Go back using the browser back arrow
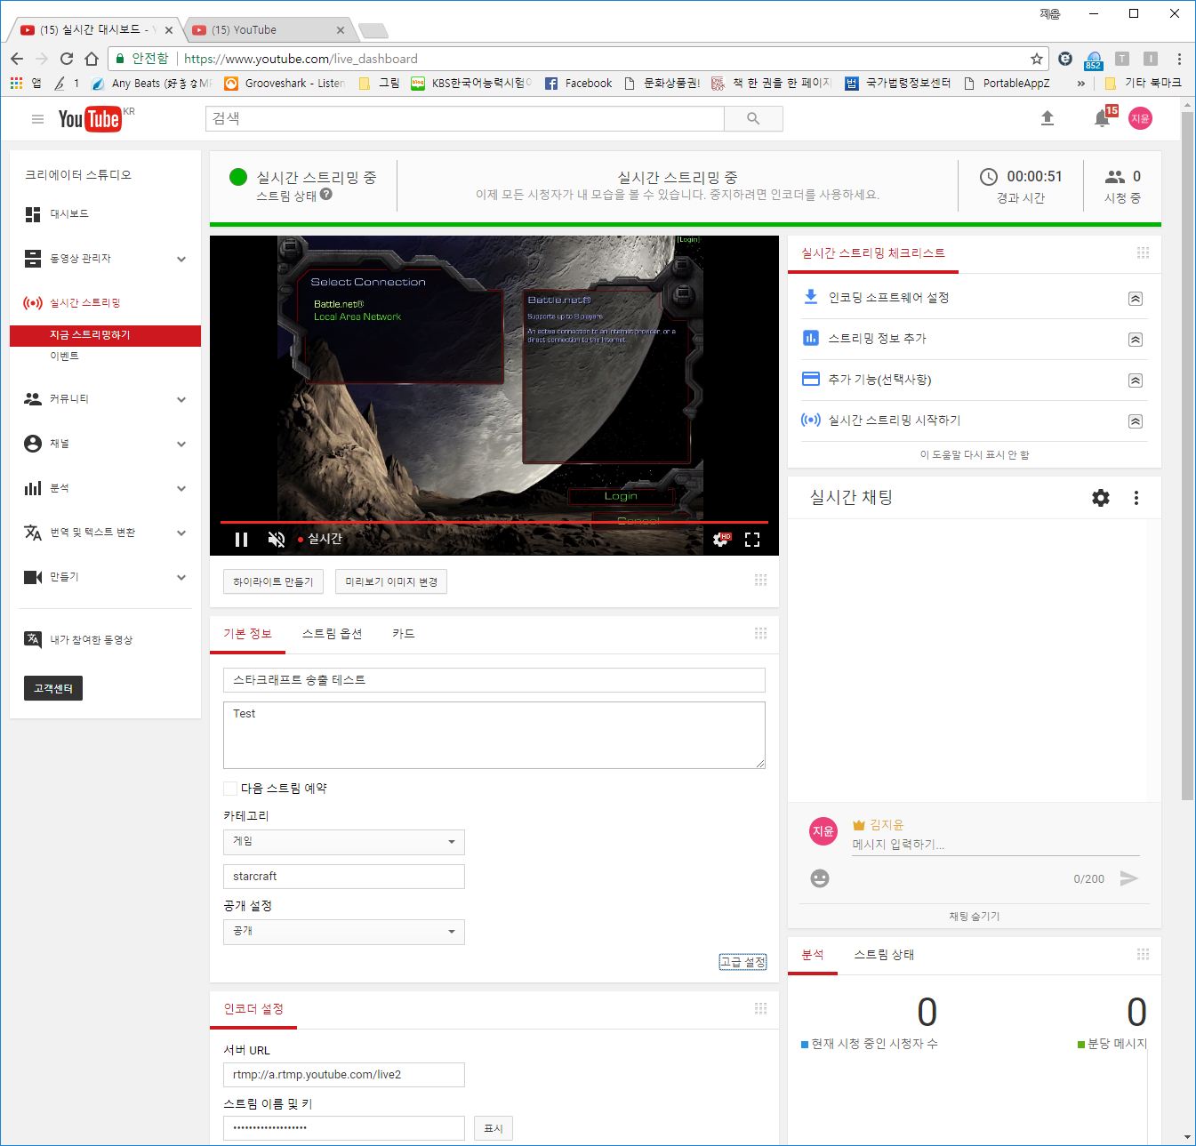This screenshot has width=1196, height=1146. coord(17,59)
